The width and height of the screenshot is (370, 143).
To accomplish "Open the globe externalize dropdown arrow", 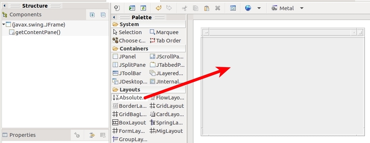I will (x=259, y=8).
